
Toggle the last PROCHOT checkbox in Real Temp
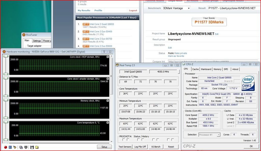[x=173, y=140]
